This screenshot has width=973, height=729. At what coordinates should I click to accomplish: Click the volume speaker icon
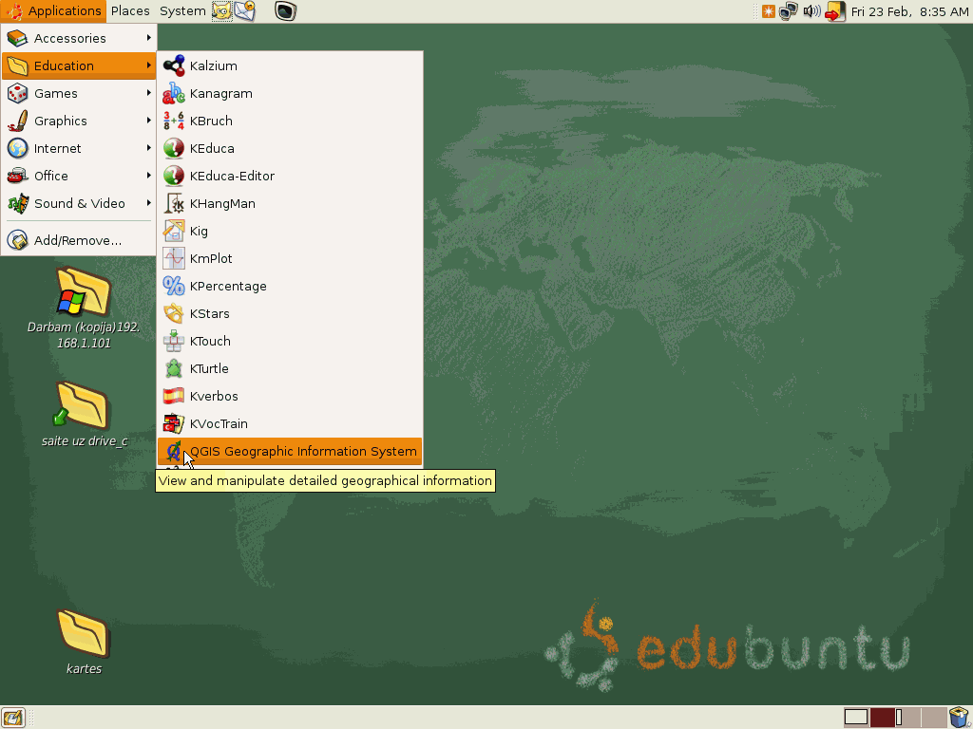pyautogui.click(x=811, y=11)
